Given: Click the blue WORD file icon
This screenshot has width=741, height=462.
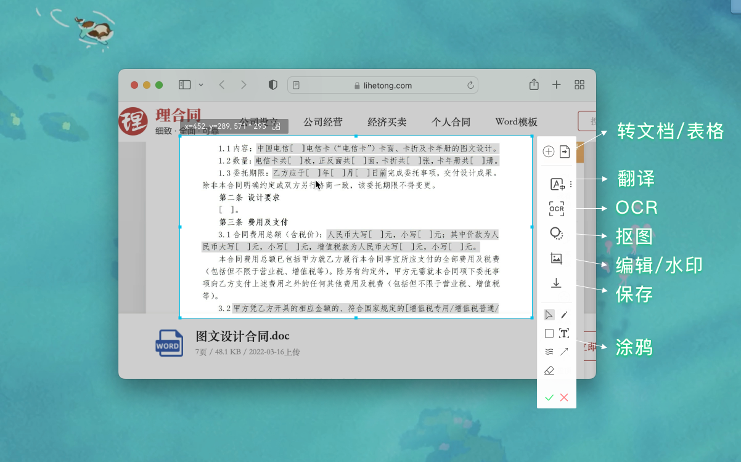Looking at the screenshot, I should point(169,343).
